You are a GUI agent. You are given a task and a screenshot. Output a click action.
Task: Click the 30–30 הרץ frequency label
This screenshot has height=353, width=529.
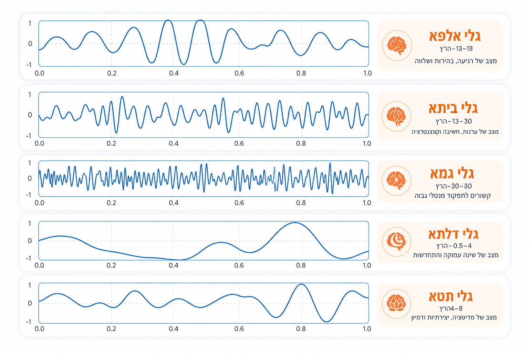454,186
